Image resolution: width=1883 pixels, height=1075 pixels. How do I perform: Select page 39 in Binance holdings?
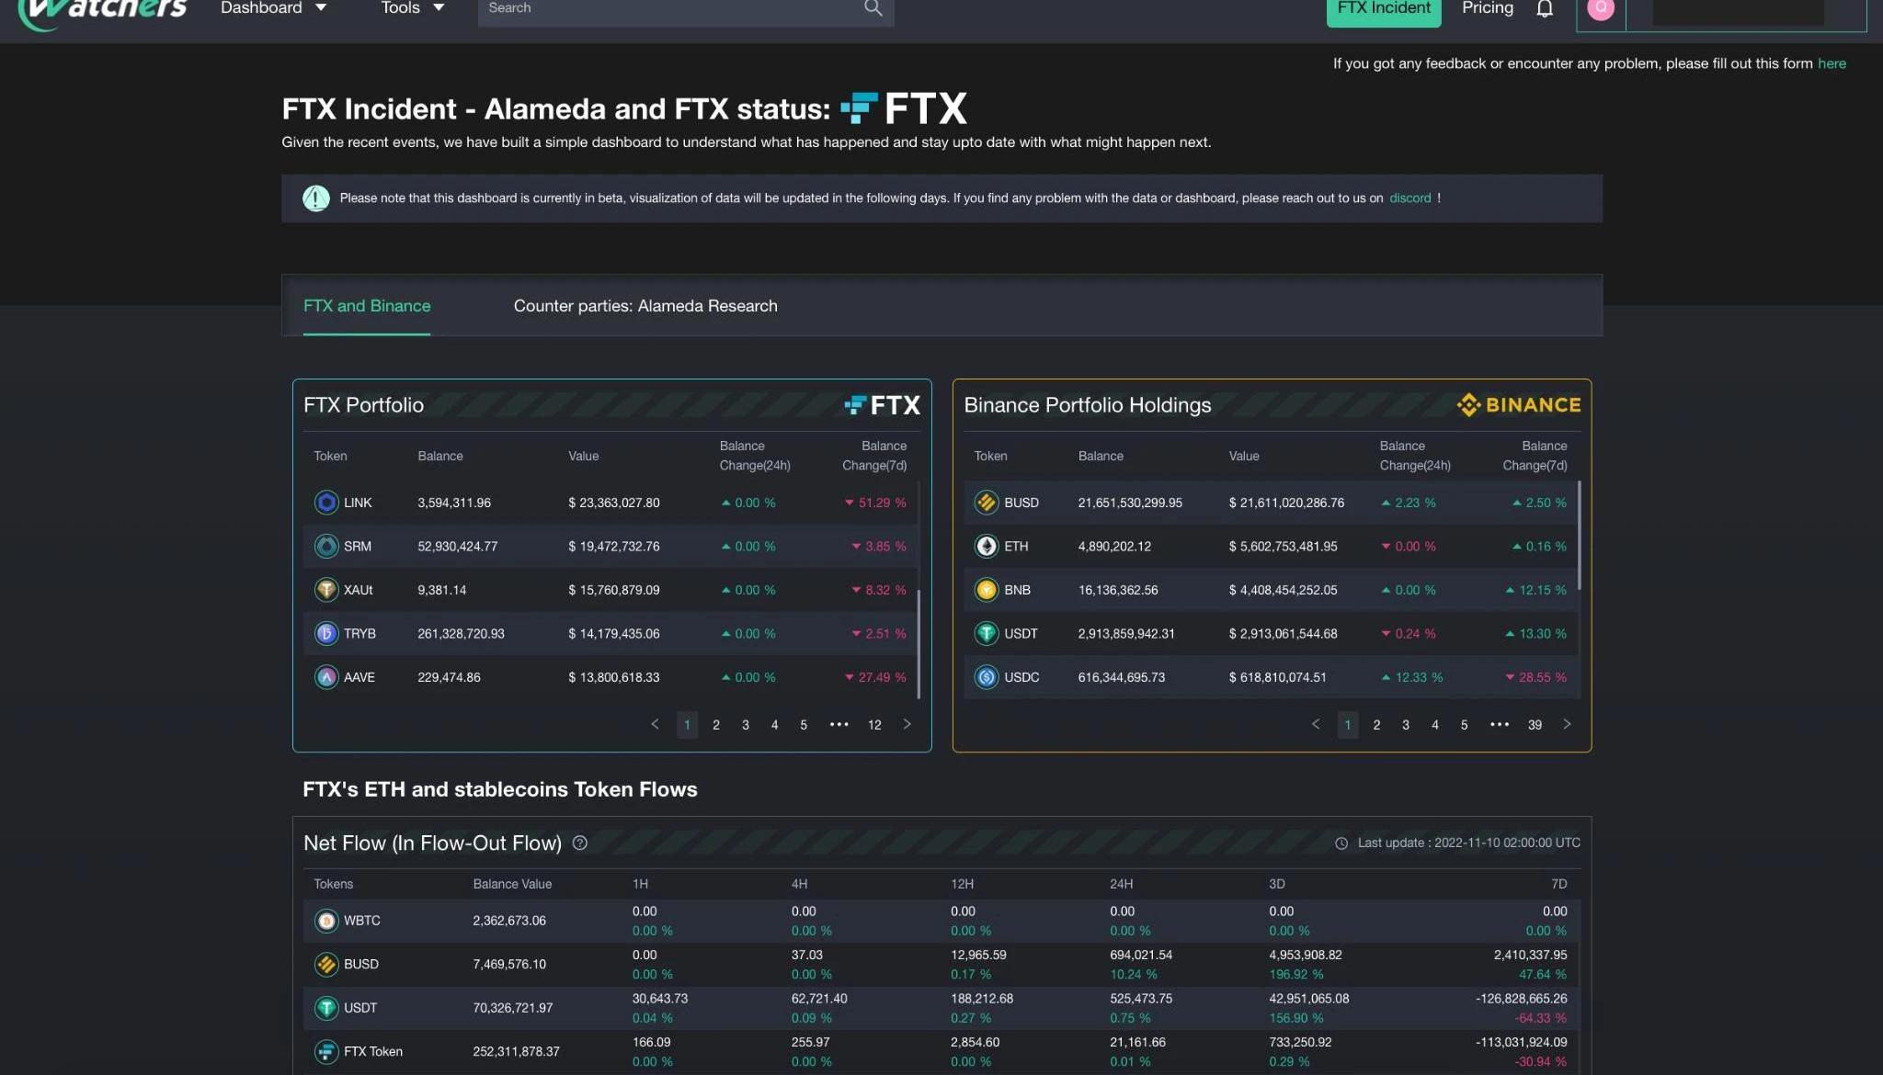(x=1535, y=725)
